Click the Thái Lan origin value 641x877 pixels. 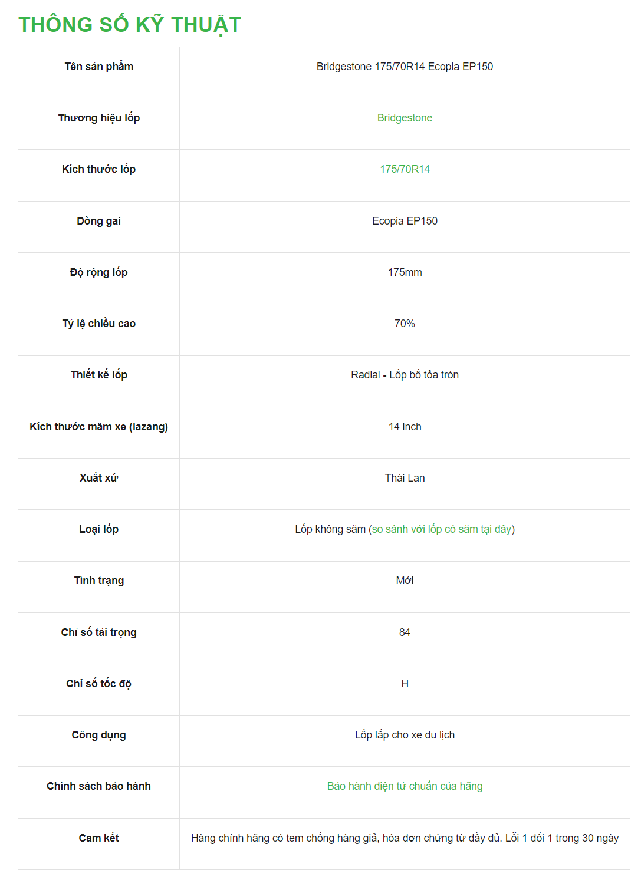[x=405, y=478]
